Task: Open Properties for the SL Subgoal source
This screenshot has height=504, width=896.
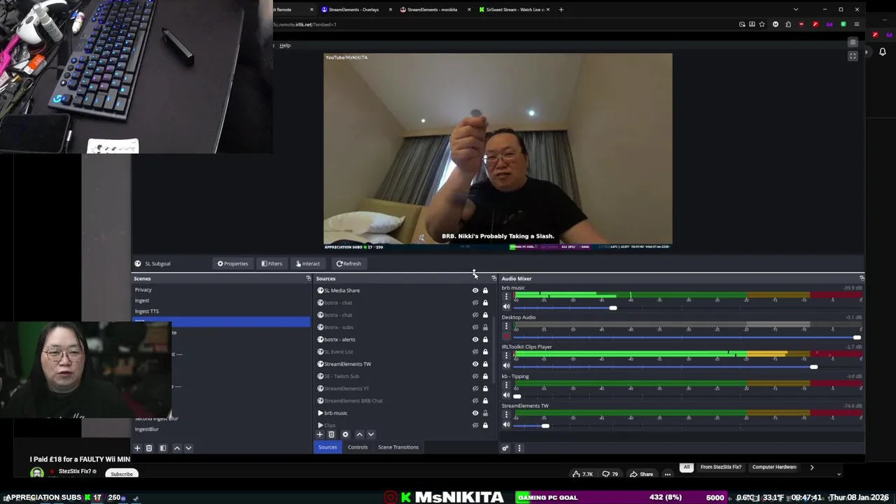Action: click(x=232, y=264)
